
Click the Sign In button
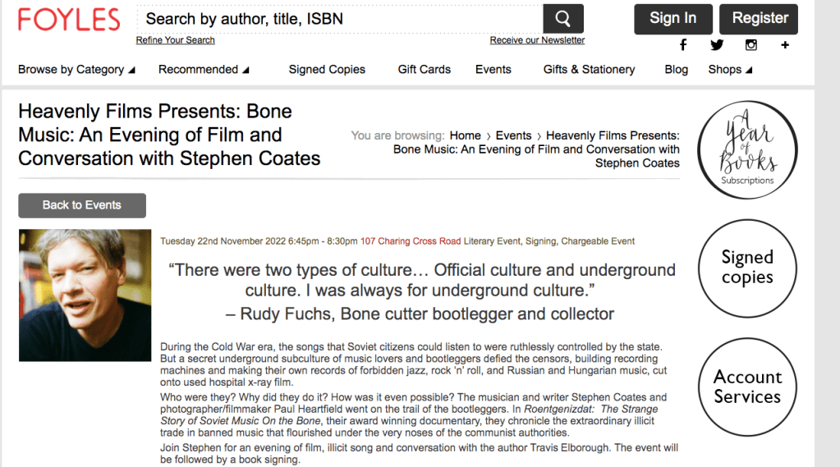pyautogui.click(x=672, y=19)
